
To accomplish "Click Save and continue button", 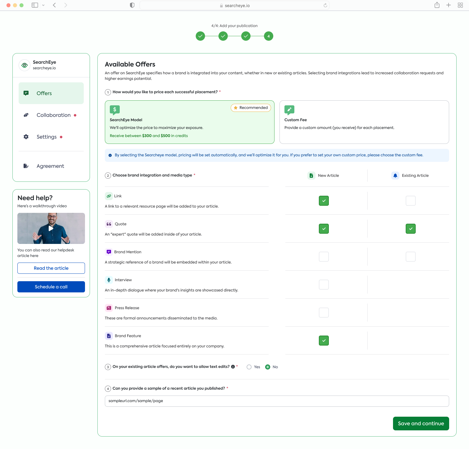I will tap(421, 424).
